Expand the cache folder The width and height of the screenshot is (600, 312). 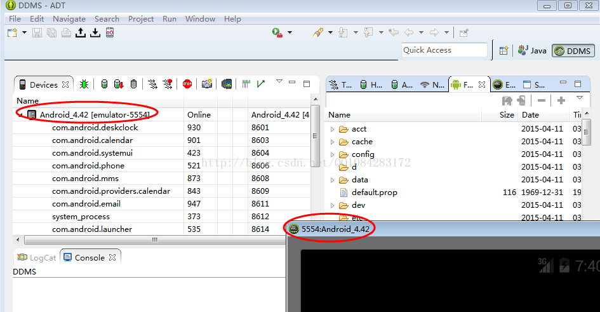coord(332,142)
